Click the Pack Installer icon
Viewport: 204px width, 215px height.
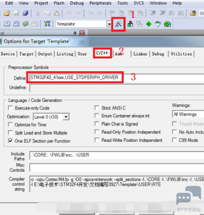coord(167,24)
